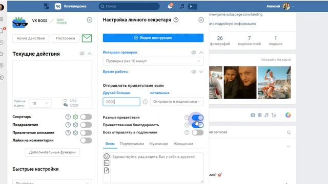
Task: Click the Настройки button
Action: (66, 38)
